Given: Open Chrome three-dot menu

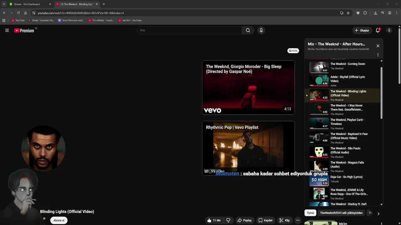Looking at the screenshot, I should click(x=397, y=13).
